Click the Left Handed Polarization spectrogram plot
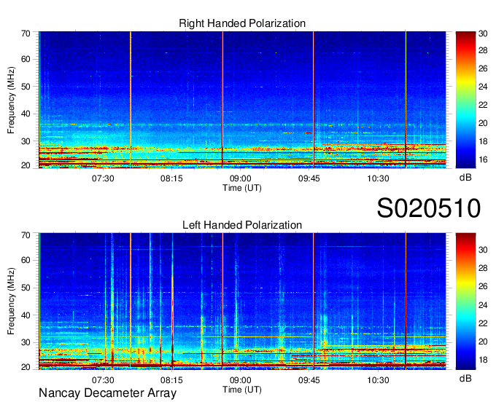Image resolution: width=496 pixels, height=402 pixels. (x=242, y=301)
